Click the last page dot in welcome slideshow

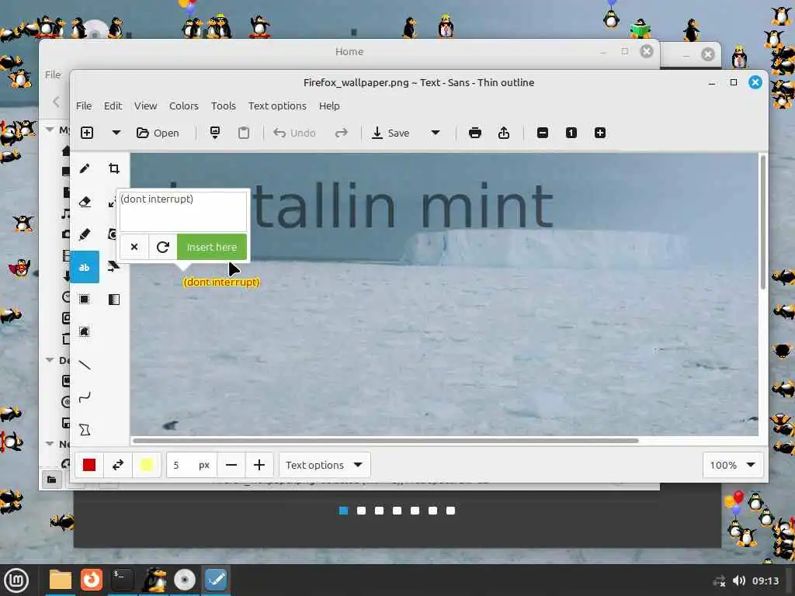click(x=451, y=511)
